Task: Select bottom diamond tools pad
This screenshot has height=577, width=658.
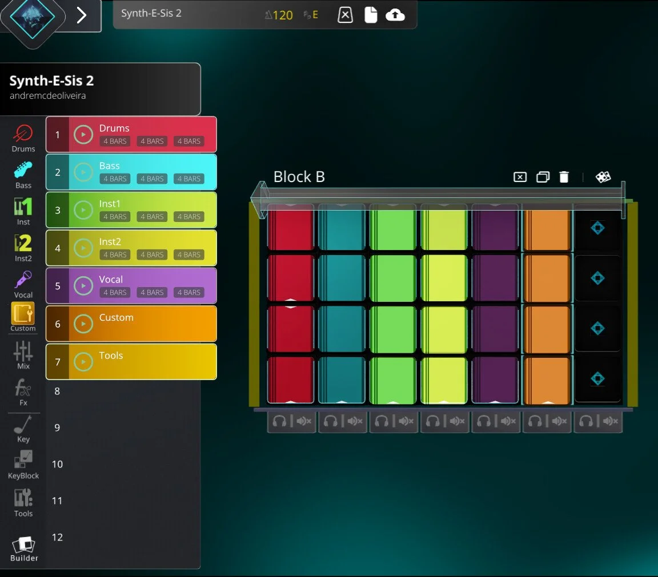Action: click(x=597, y=378)
